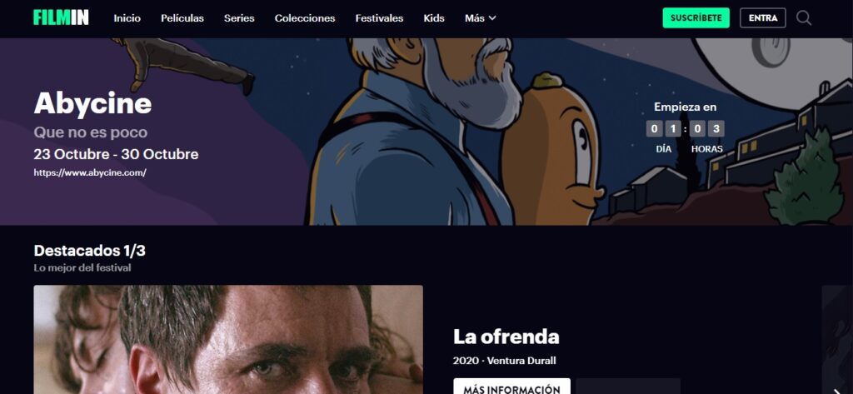Open the Kids section
This screenshot has width=853, height=394.
(433, 18)
